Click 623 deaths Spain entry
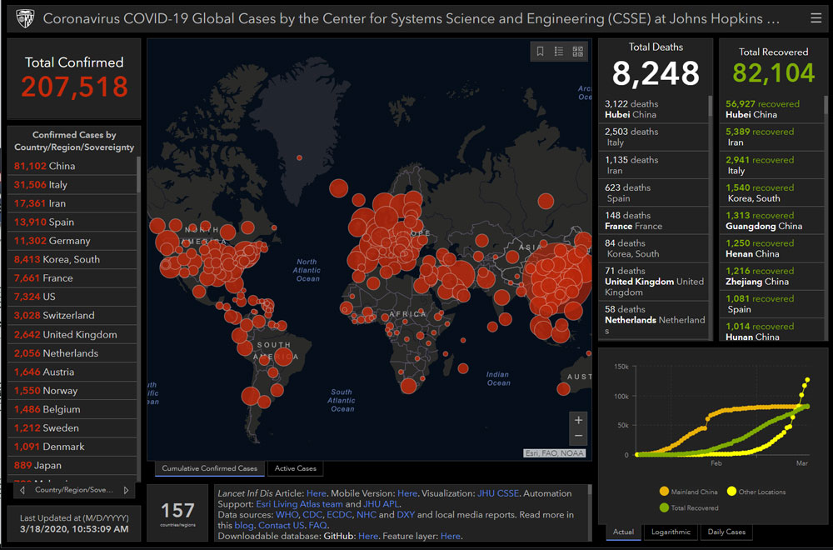This screenshot has height=550, width=833. [654, 192]
